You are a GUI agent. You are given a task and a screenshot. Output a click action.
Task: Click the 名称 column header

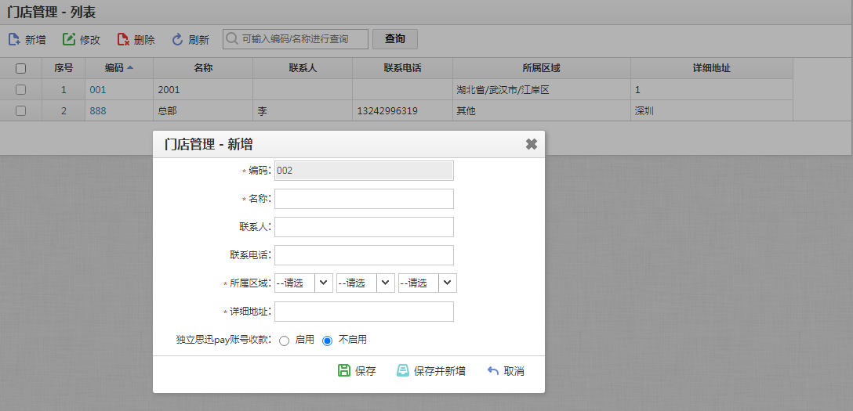[203, 68]
